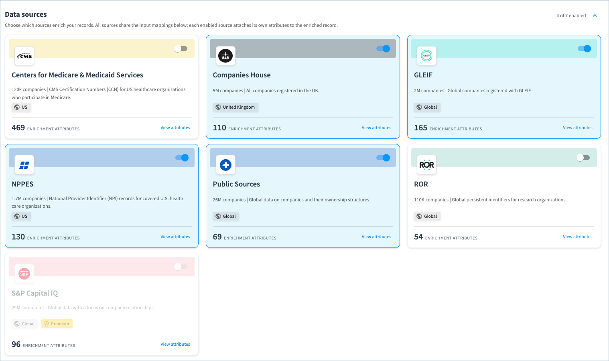Toggle the Public Sources switch off
This screenshot has height=361, width=609.
383,158
